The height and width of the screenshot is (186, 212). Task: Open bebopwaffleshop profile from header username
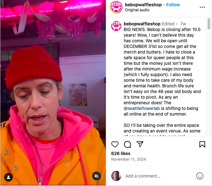143,5
